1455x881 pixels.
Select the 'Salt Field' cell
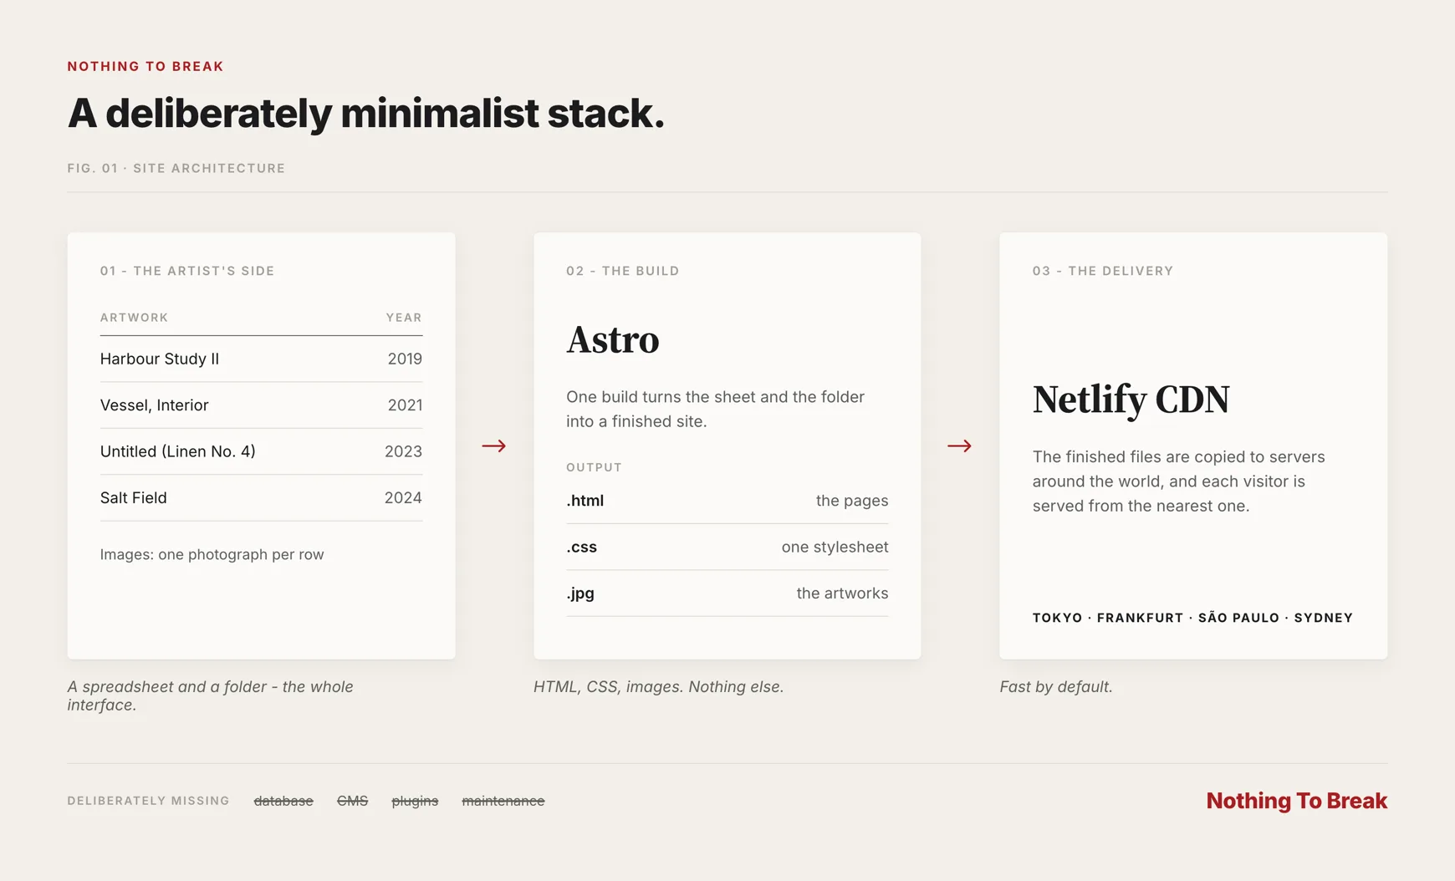tap(133, 497)
